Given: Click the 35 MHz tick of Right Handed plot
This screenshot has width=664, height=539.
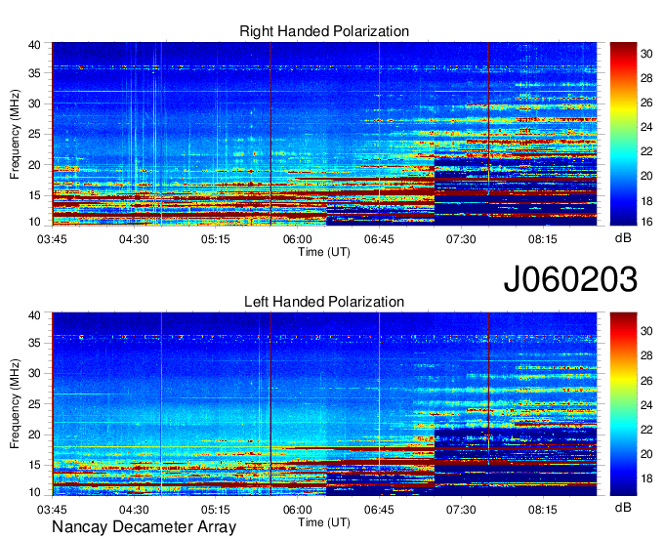Looking at the screenshot, I should coord(34,73).
